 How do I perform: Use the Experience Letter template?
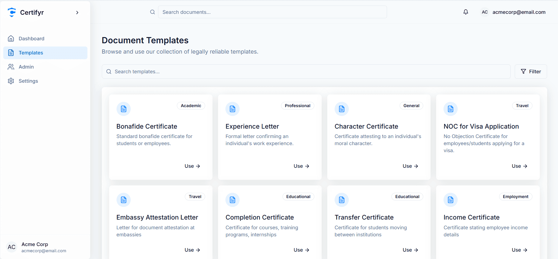(x=301, y=166)
